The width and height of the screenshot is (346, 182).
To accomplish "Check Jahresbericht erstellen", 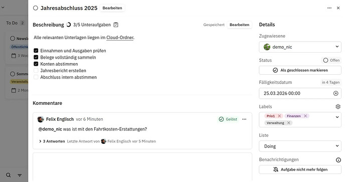I will coord(36,71).
